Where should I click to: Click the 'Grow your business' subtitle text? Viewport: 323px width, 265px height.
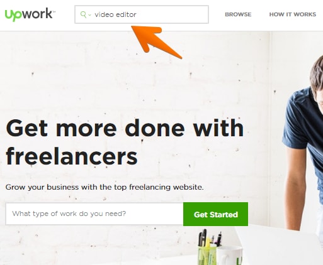click(x=105, y=187)
